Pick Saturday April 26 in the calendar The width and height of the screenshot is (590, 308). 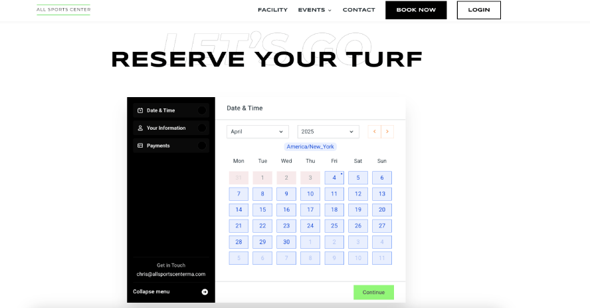coord(358,226)
